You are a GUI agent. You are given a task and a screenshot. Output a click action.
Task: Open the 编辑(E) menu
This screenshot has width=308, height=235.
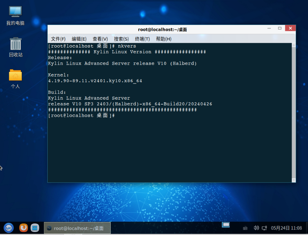(x=79, y=39)
